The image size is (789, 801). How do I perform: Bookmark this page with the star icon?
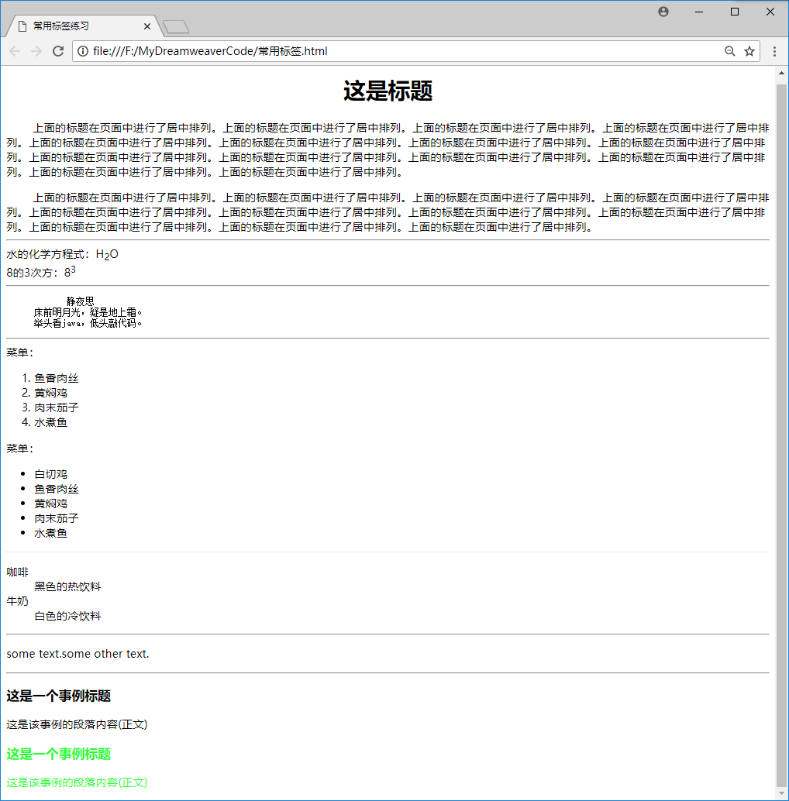(x=749, y=51)
